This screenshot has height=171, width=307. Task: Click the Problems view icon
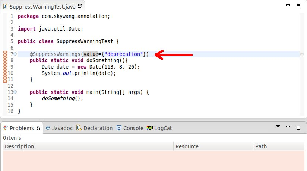coord(5,128)
